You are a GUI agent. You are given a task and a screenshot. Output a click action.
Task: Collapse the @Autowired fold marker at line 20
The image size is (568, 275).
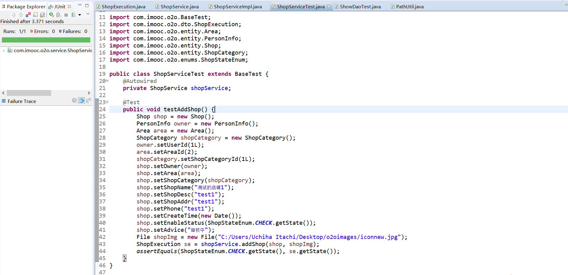pyautogui.click(x=107, y=81)
